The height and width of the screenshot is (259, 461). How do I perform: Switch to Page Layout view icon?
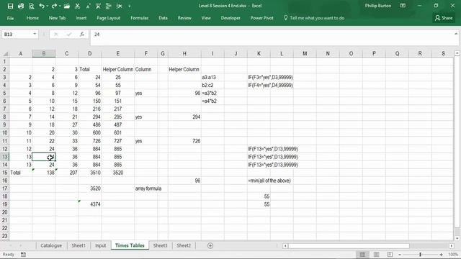[x=376, y=255]
